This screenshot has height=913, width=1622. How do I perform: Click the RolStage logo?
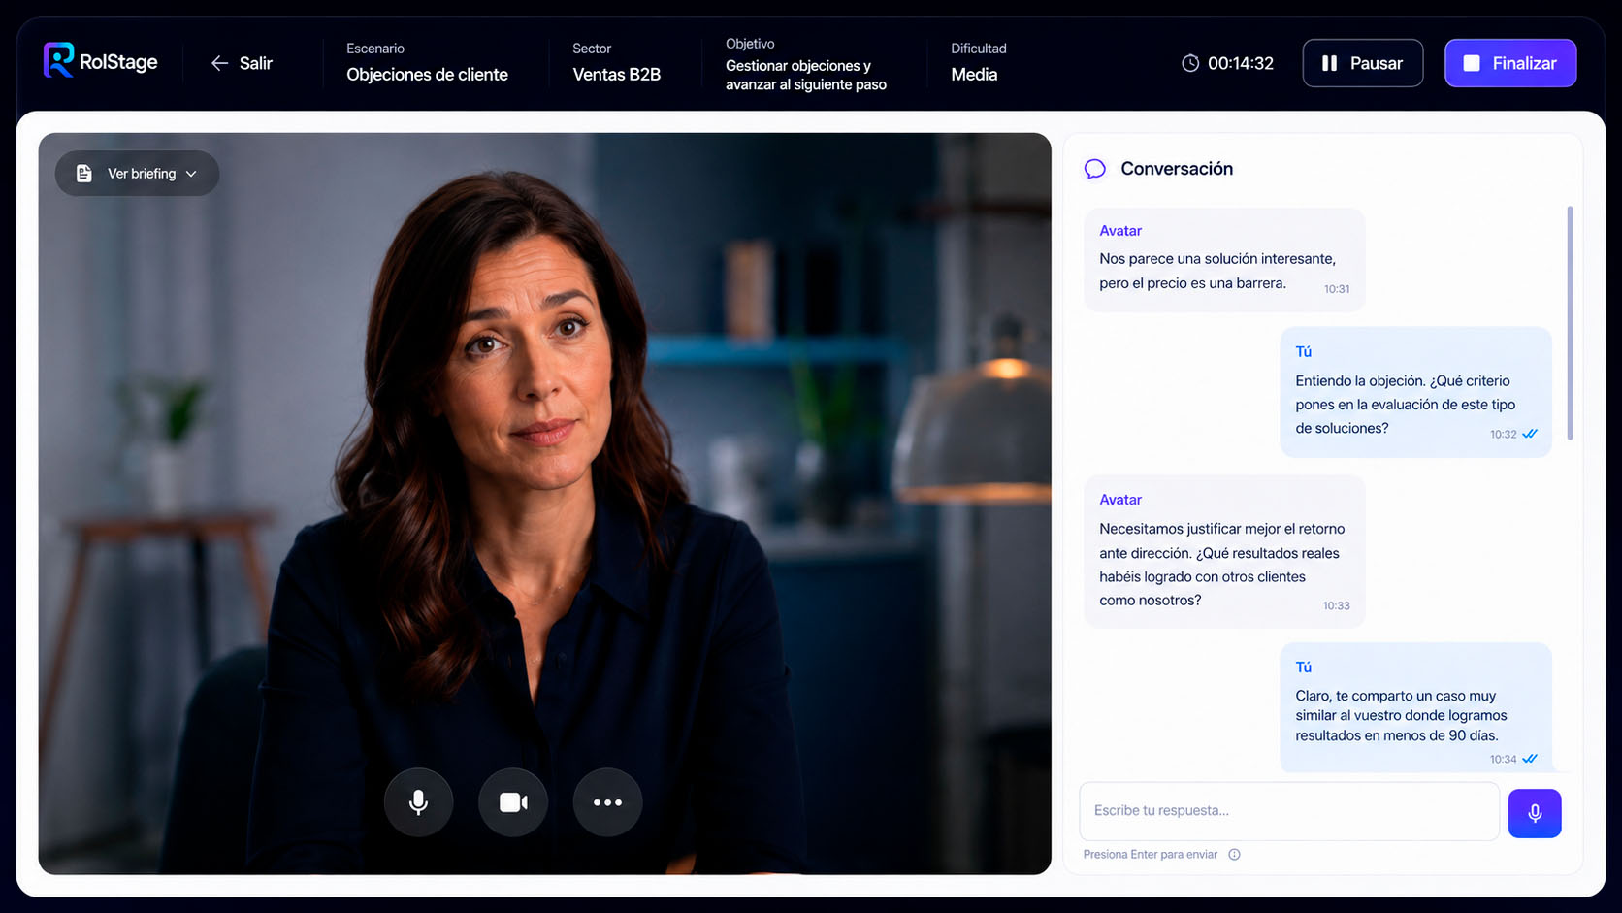(x=101, y=61)
